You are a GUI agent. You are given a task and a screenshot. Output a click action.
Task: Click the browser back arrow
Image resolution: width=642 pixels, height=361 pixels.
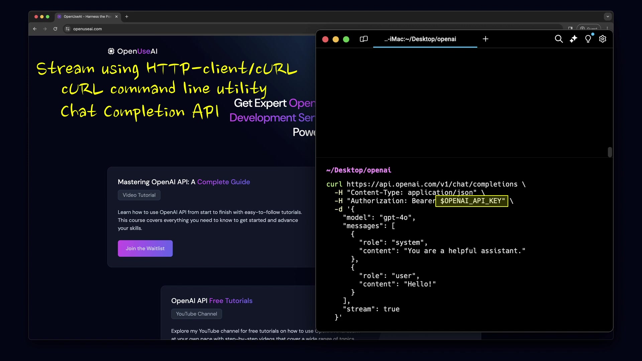pos(35,29)
